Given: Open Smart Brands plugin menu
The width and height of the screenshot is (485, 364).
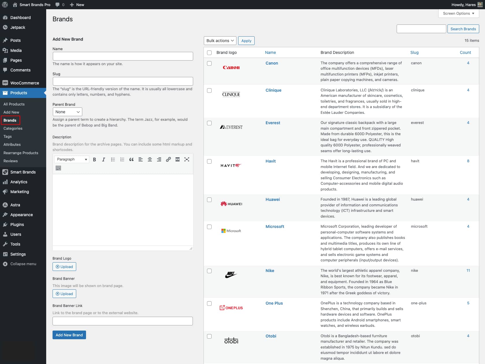Looking at the screenshot, I should pos(23,172).
